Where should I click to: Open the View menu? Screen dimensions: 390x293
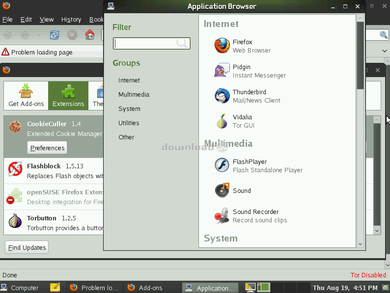tap(47, 20)
